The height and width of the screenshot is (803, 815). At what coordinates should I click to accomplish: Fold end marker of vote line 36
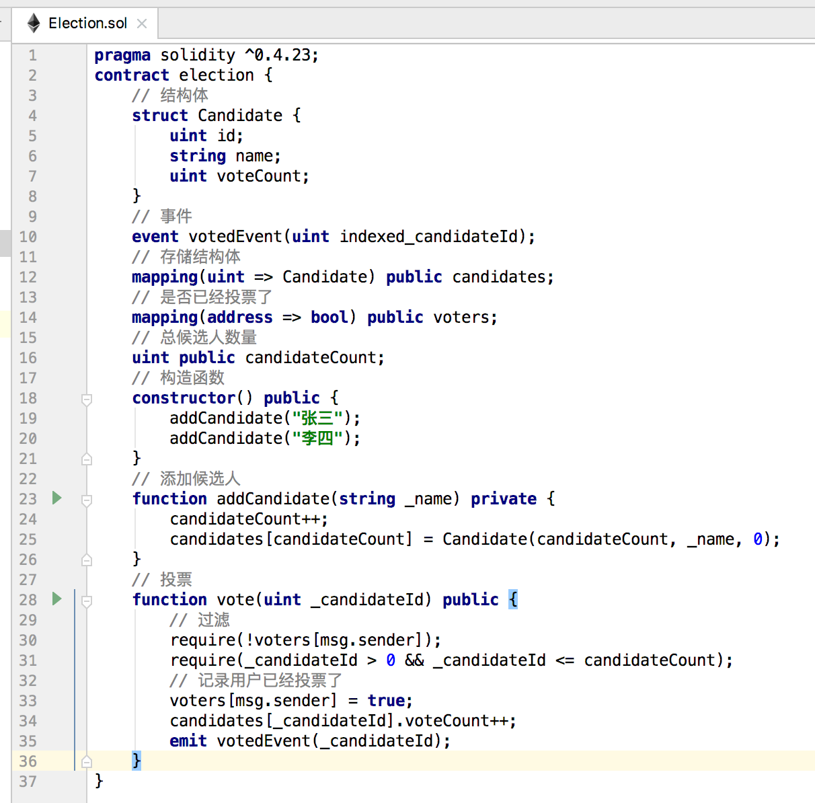click(x=87, y=761)
